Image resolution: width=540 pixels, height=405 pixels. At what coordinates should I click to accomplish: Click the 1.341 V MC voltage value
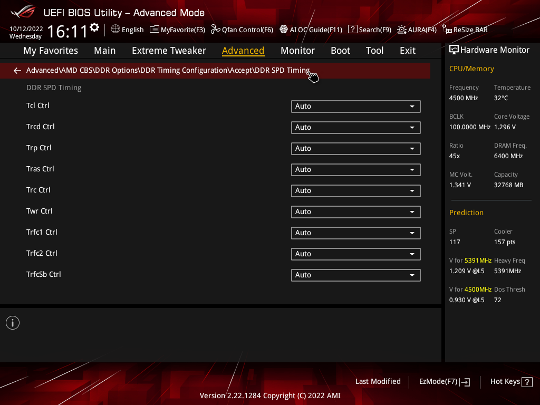coord(460,185)
